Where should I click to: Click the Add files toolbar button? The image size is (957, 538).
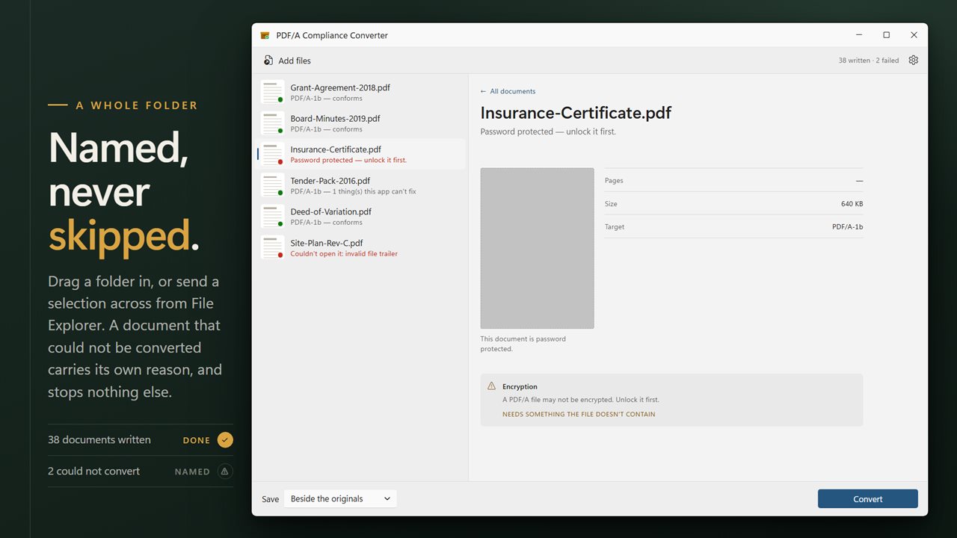[x=287, y=61]
